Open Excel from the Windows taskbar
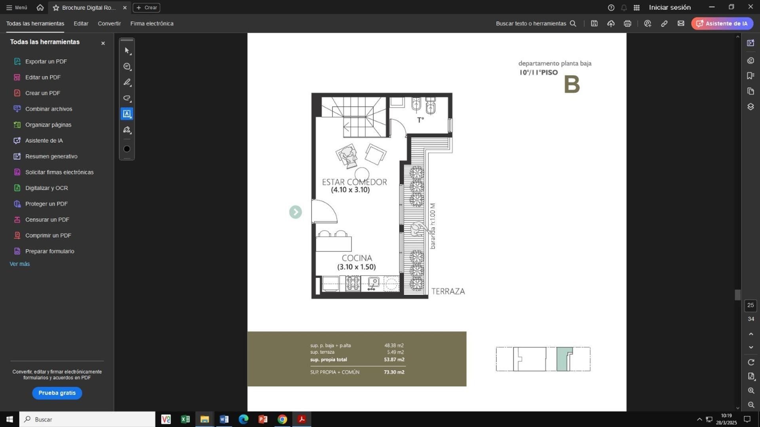760x427 pixels. pyautogui.click(x=185, y=419)
